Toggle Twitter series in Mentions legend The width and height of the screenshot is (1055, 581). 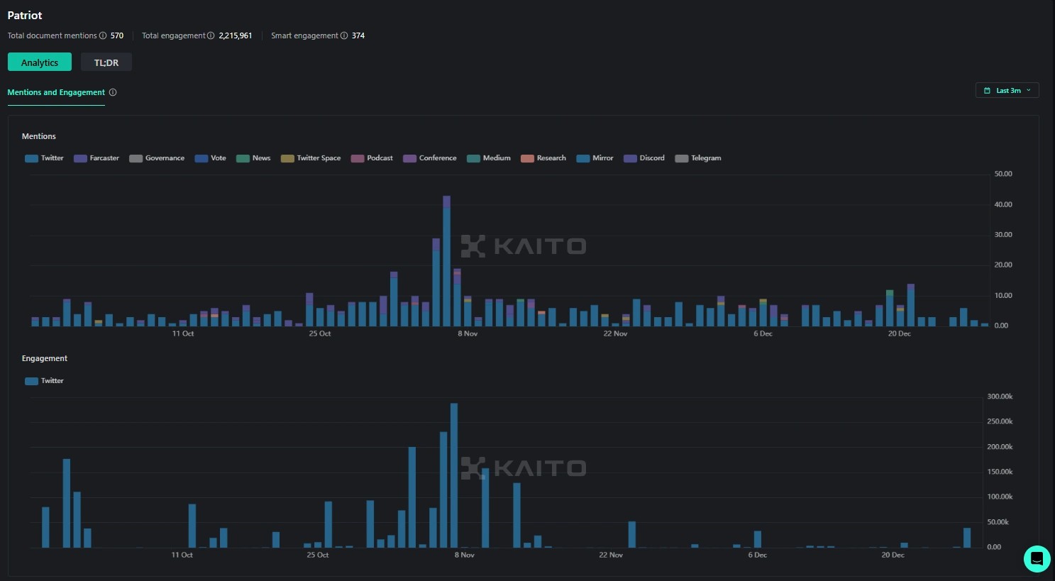click(x=45, y=158)
